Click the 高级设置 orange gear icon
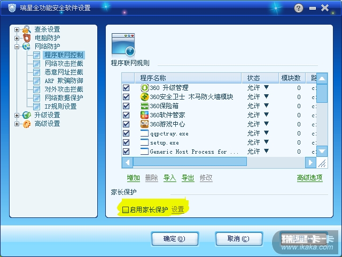The height and width of the screenshot is (257, 342). pos(27,124)
